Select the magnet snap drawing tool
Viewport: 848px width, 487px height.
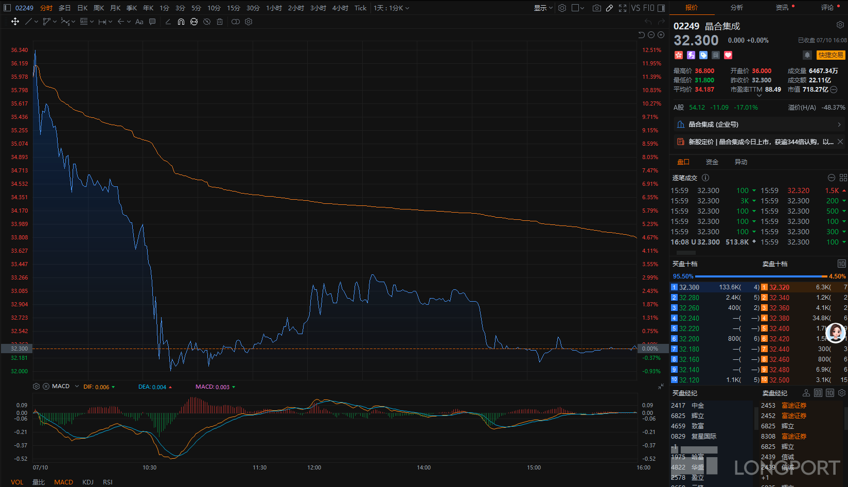coord(181,22)
